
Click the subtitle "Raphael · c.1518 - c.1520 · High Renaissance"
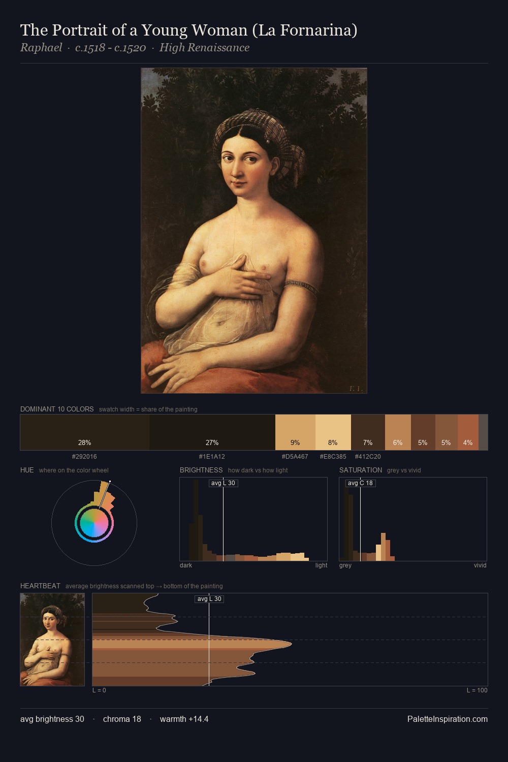point(135,48)
